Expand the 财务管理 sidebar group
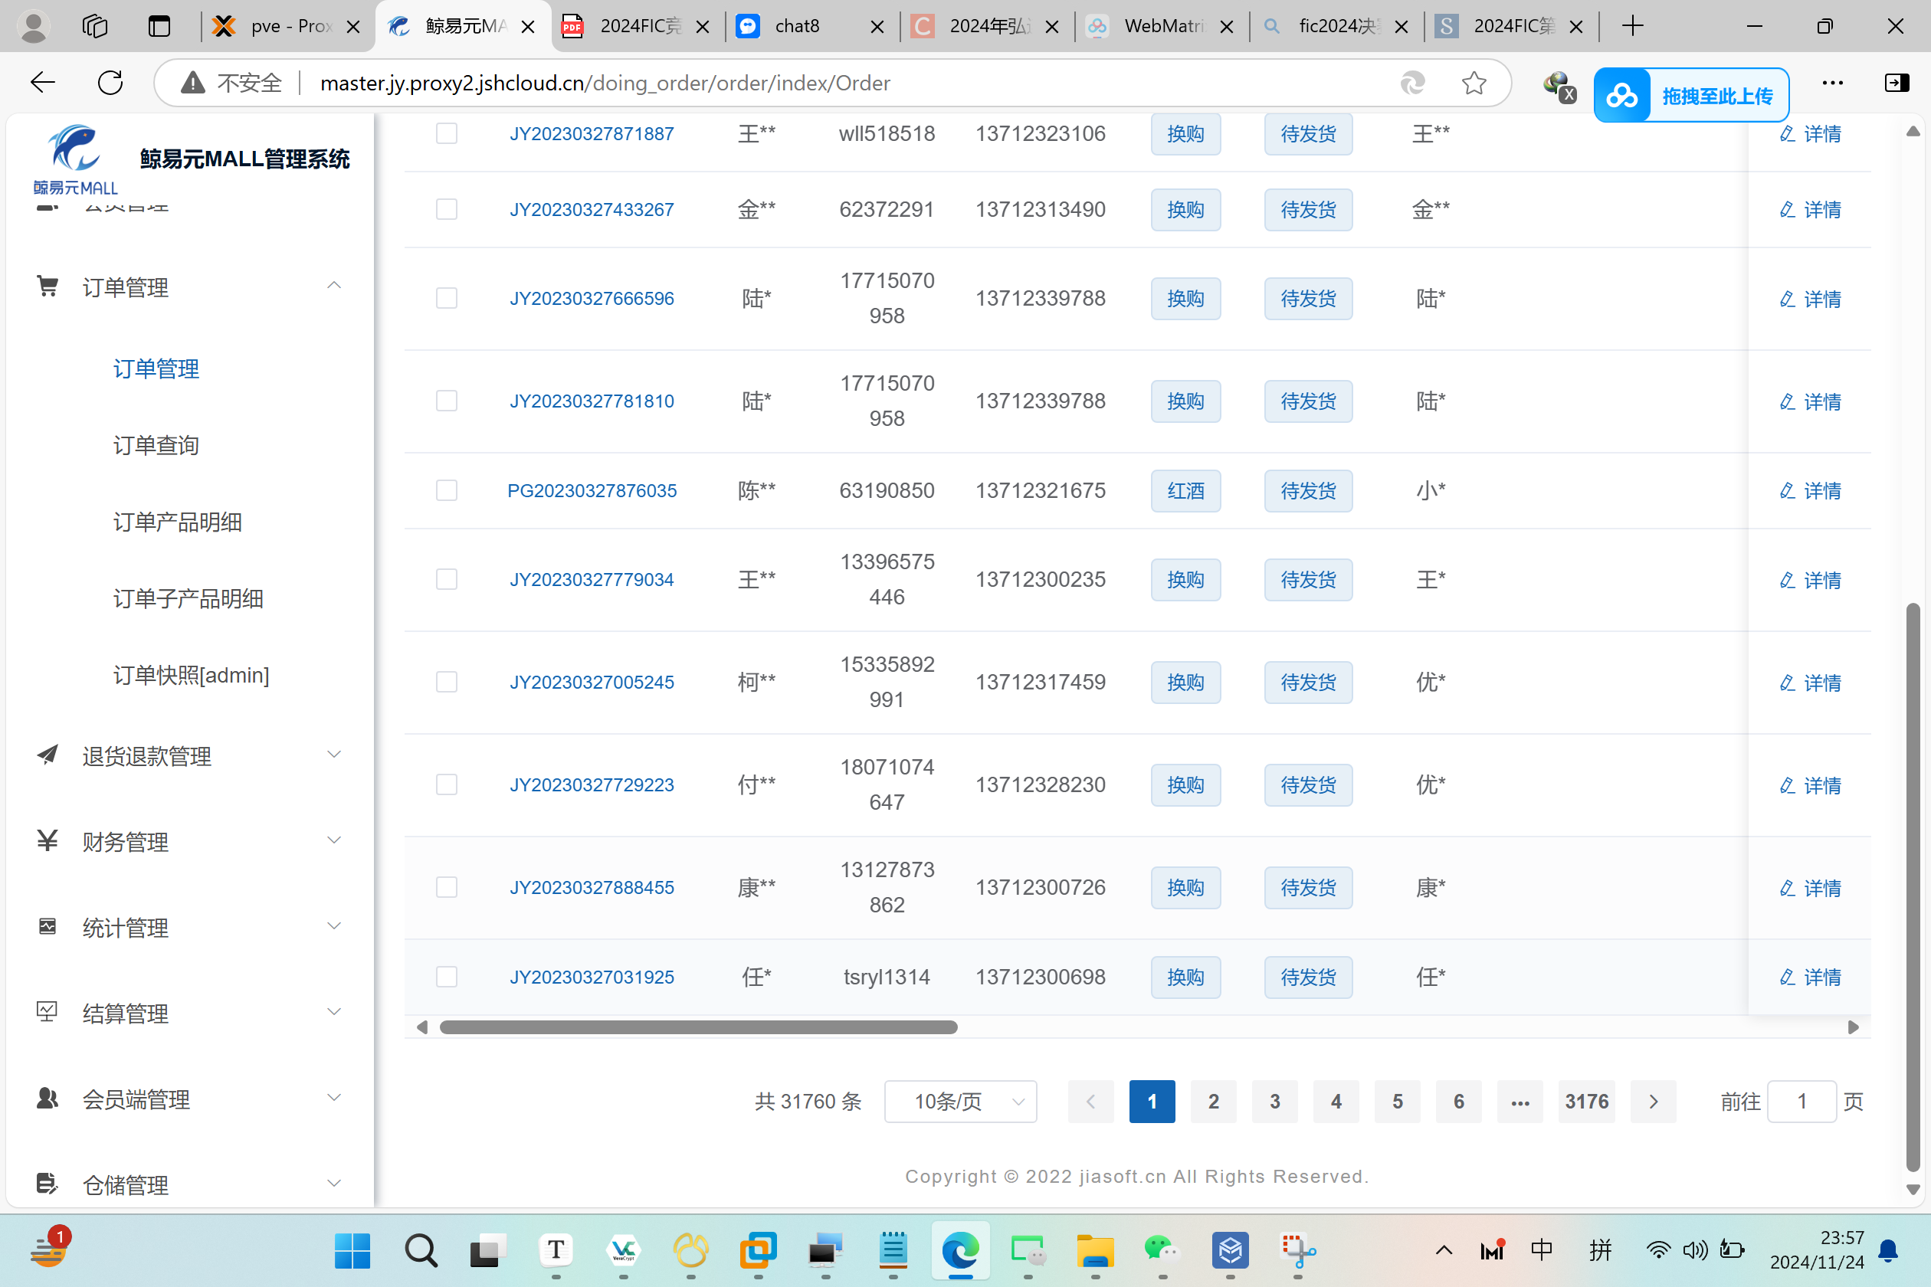 click(x=333, y=840)
